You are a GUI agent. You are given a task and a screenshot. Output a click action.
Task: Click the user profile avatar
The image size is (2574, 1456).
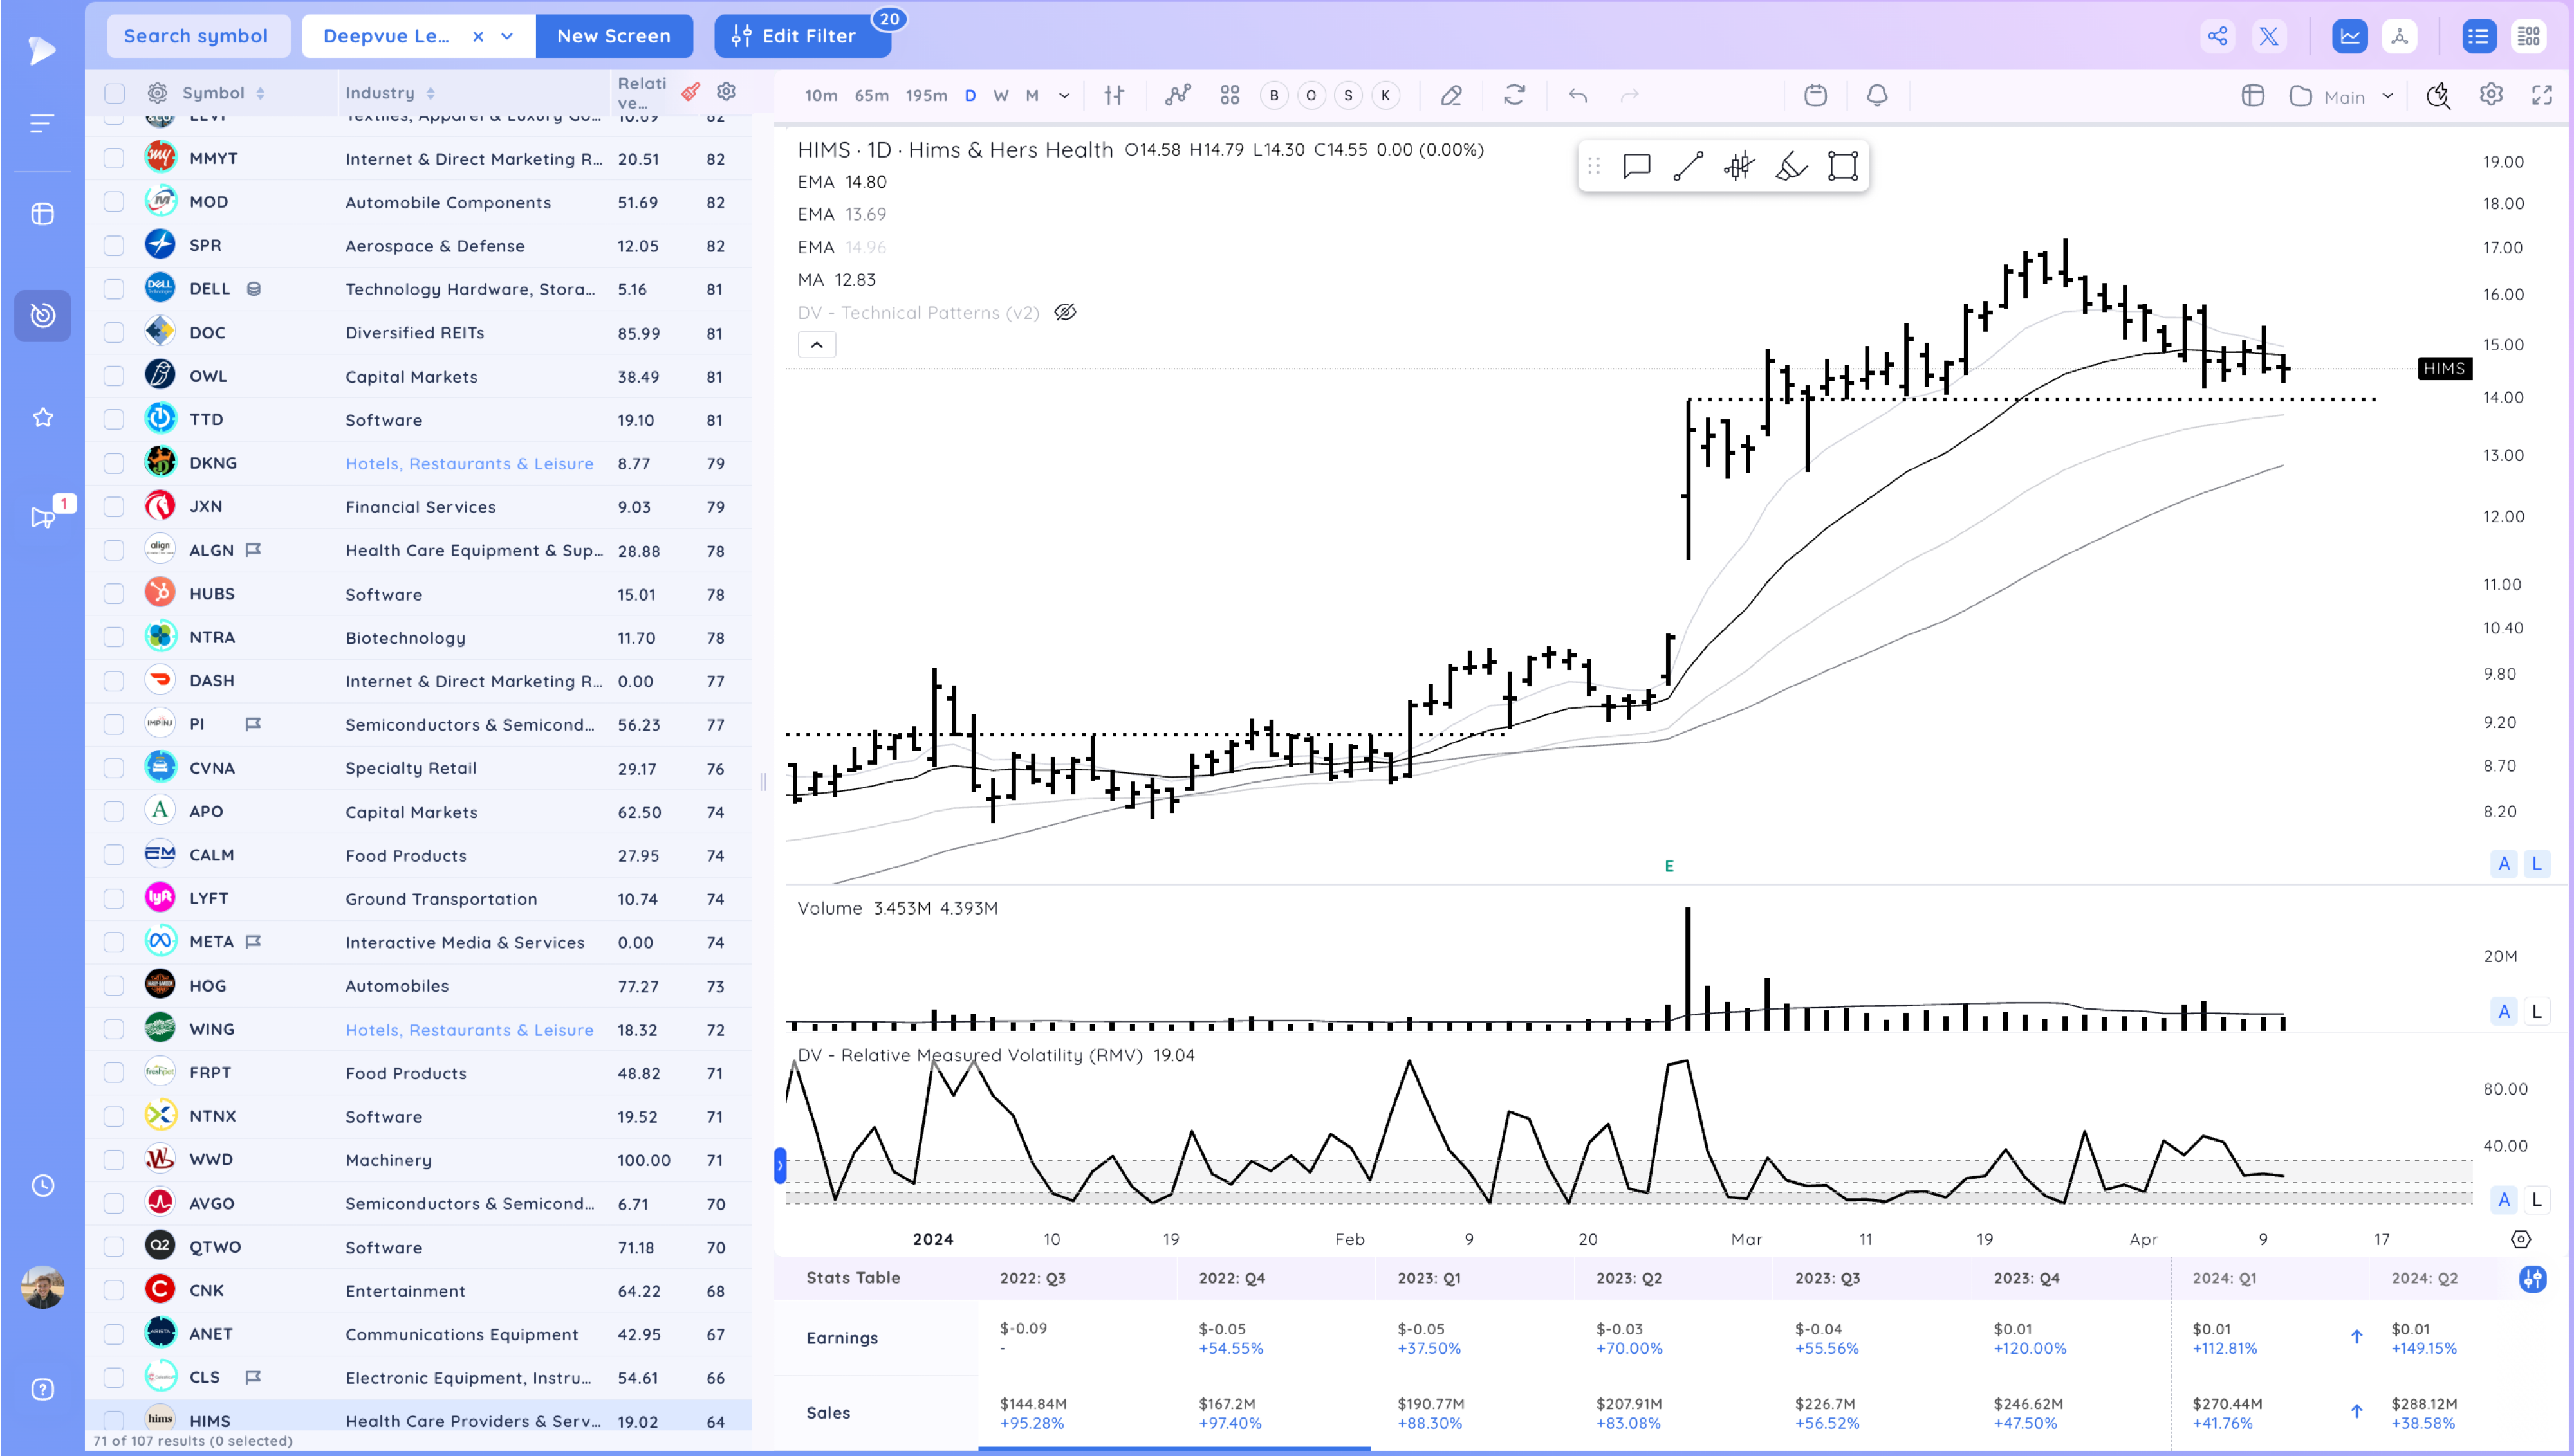click(x=42, y=1287)
